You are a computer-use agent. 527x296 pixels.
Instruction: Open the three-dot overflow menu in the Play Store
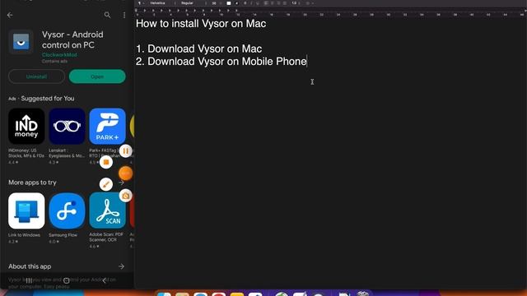click(124, 15)
